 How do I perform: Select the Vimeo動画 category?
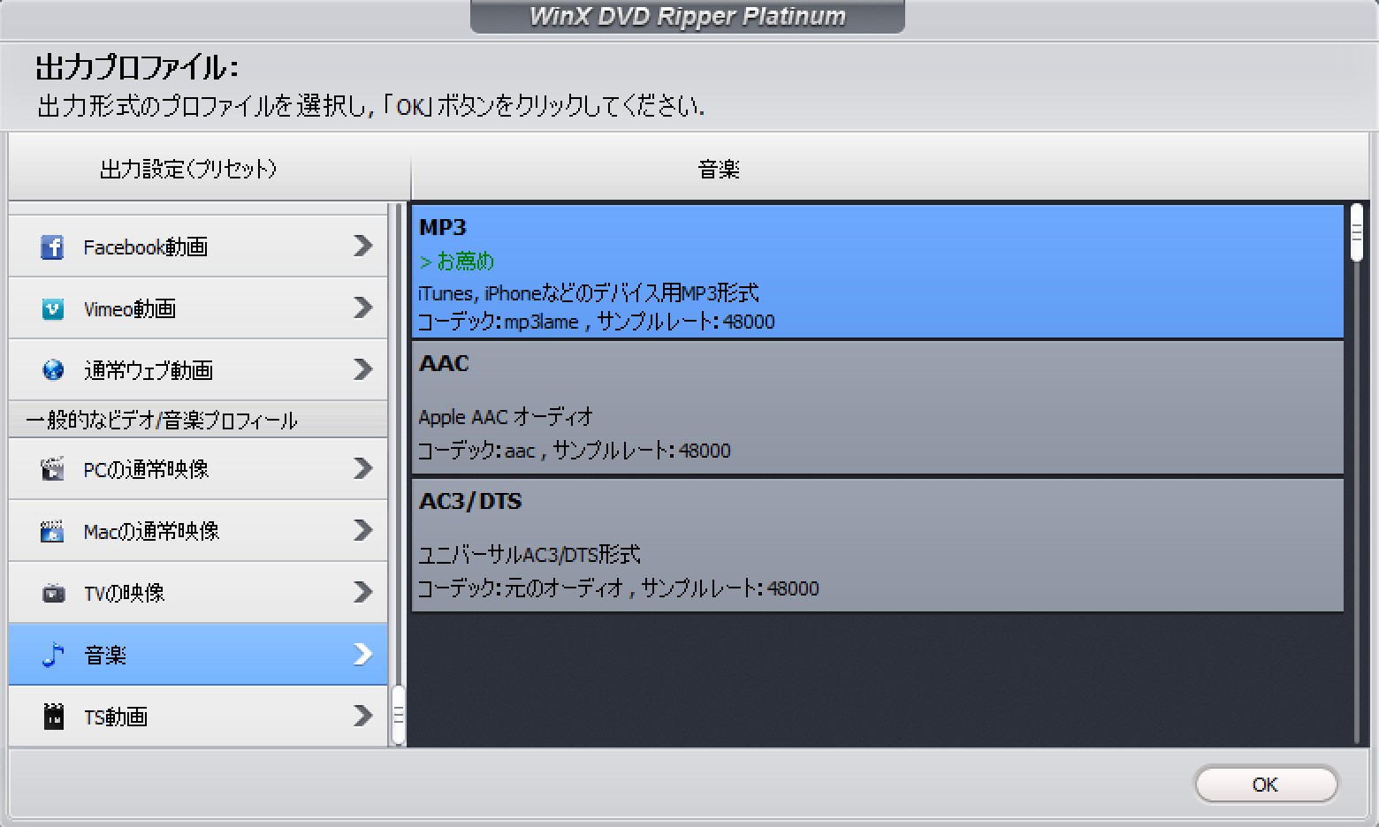coord(198,308)
